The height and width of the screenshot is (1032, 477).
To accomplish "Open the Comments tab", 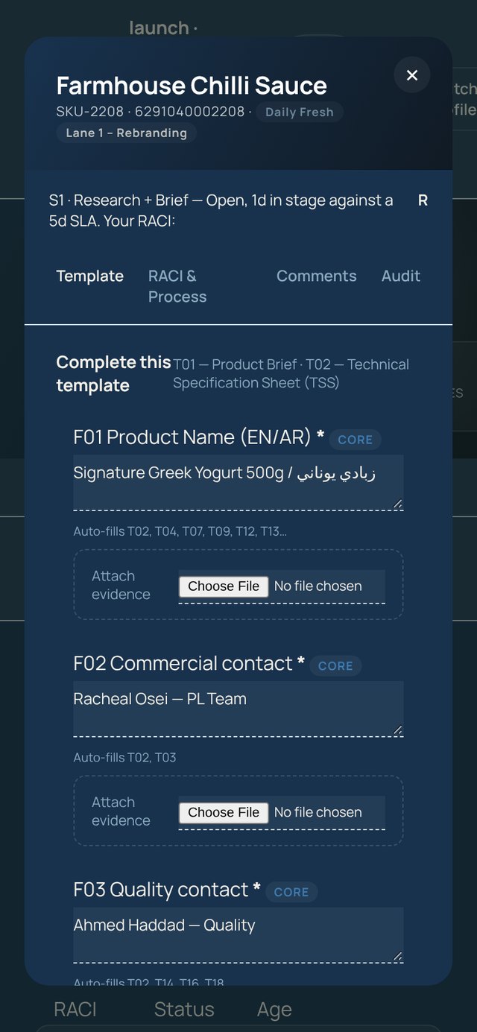I will pos(317,276).
